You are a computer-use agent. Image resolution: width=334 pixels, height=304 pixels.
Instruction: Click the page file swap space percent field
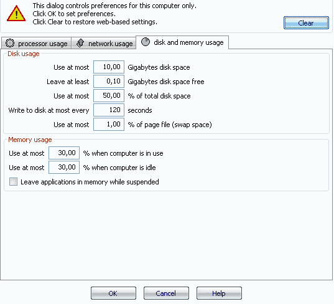coord(109,124)
